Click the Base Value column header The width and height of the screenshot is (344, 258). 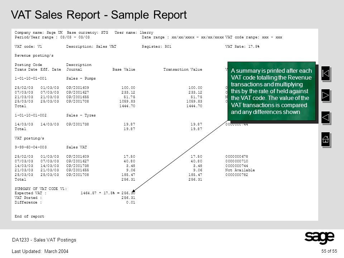point(124,69)
